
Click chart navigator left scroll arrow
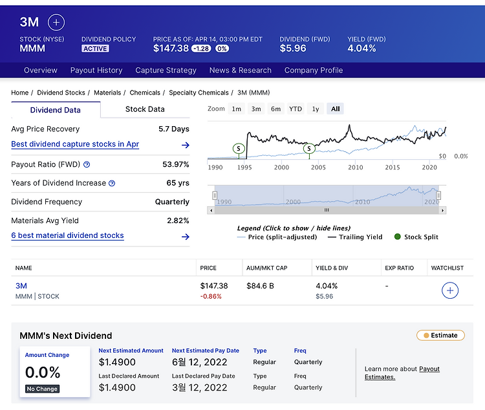tap(211, 210)
